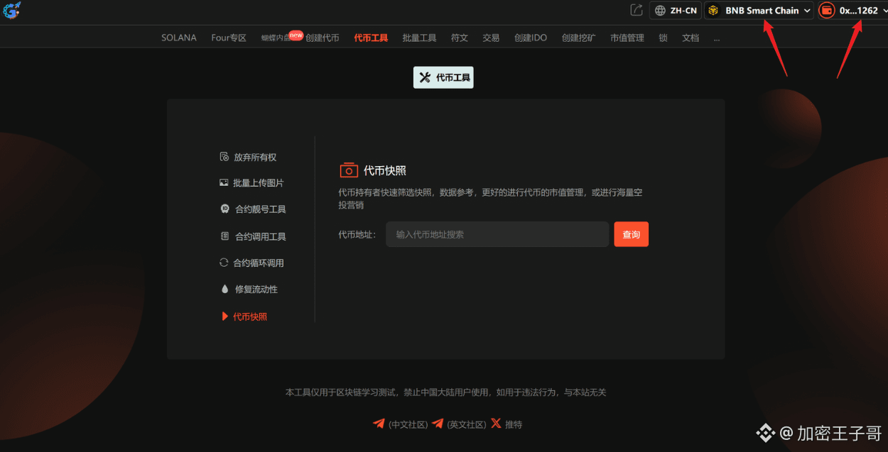Select the 合约靓号工具 ID icon
Image resolution: width=888 pixels, height=452 pixels.
tap(224, 209)
